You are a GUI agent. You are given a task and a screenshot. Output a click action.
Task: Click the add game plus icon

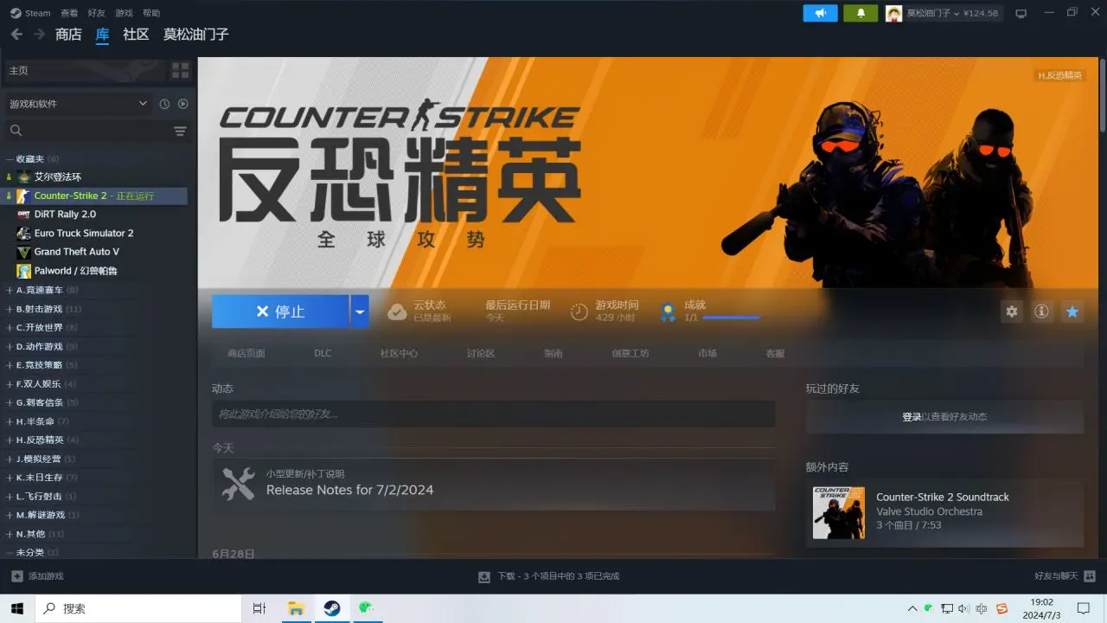tap(16, 575)
